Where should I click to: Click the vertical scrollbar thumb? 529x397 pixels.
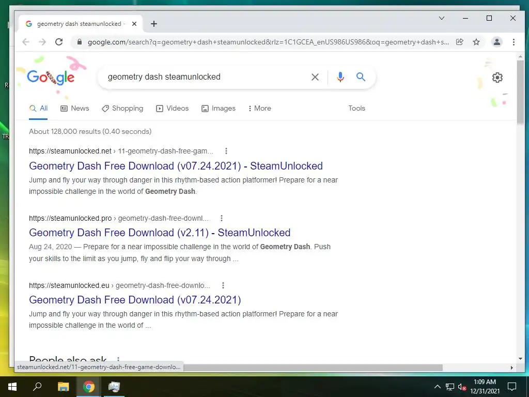520,92
